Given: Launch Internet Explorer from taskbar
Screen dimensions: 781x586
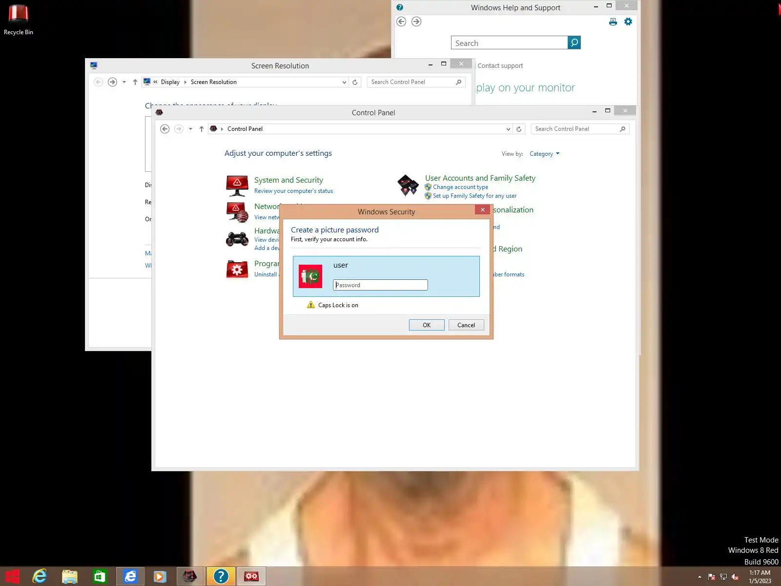Looking at the screenshot, I should point(40,577).
